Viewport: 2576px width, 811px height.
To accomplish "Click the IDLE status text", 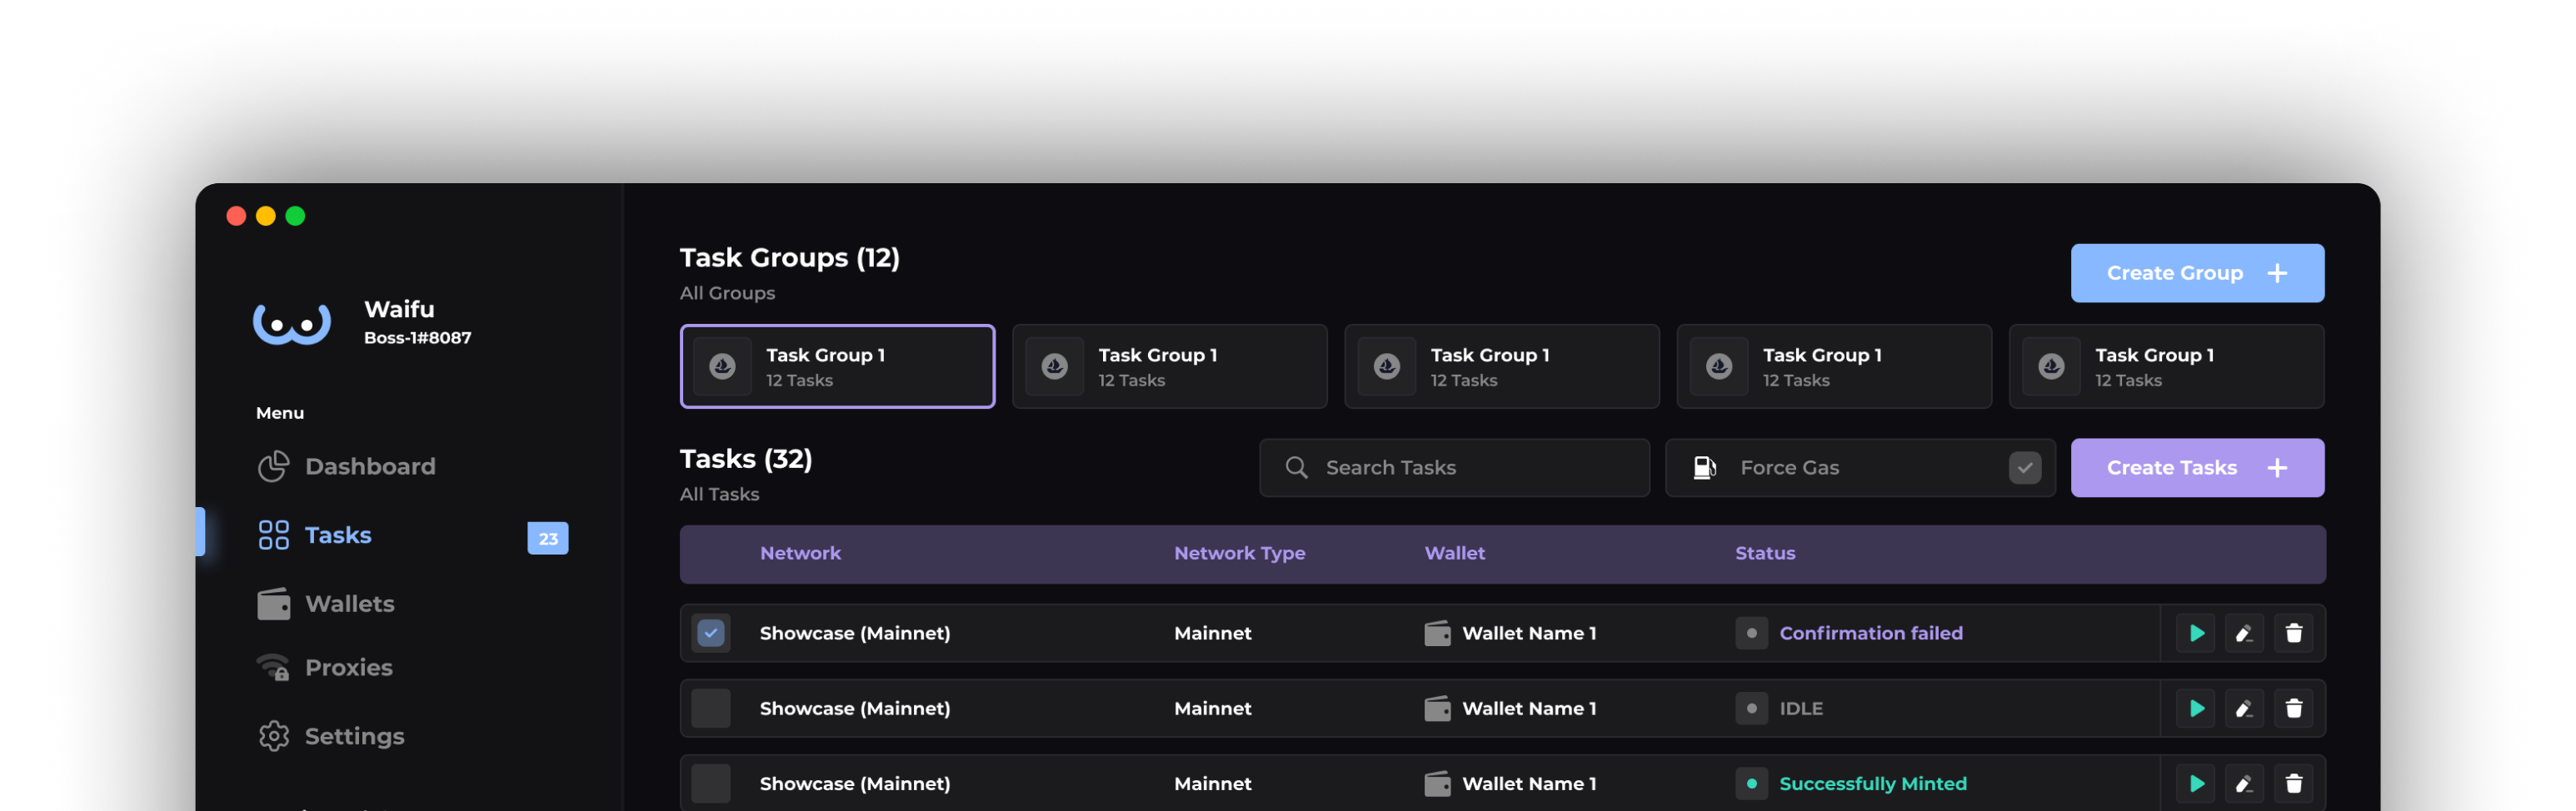I will [x=1801, y=709].
